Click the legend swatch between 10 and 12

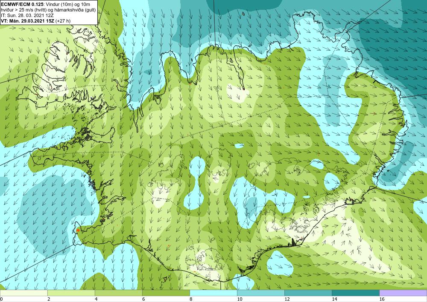(x=261, y=293)
